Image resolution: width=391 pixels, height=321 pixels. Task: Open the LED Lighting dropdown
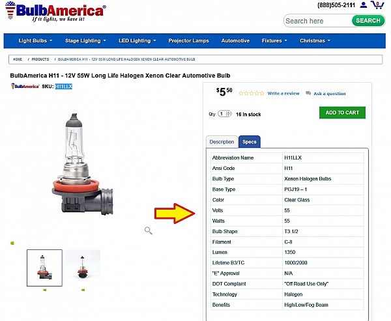[x=137, y=40]
